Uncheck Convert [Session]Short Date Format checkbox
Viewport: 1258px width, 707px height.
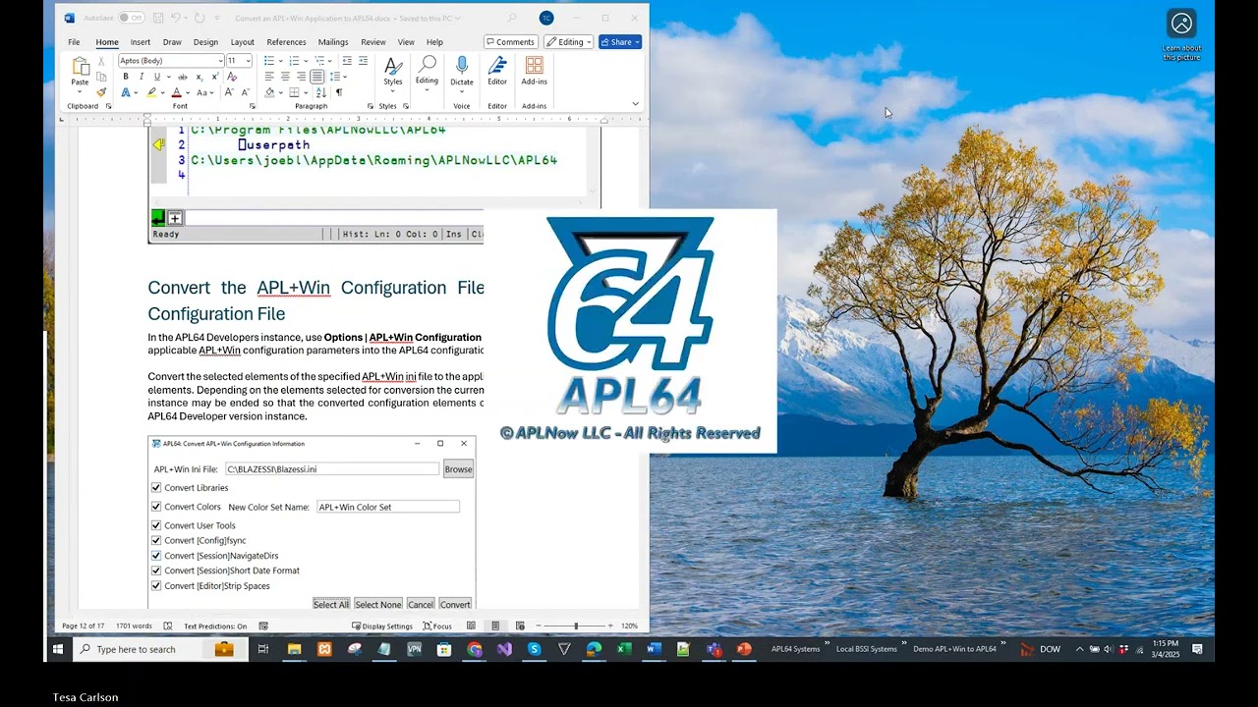[x=156, y=571]
